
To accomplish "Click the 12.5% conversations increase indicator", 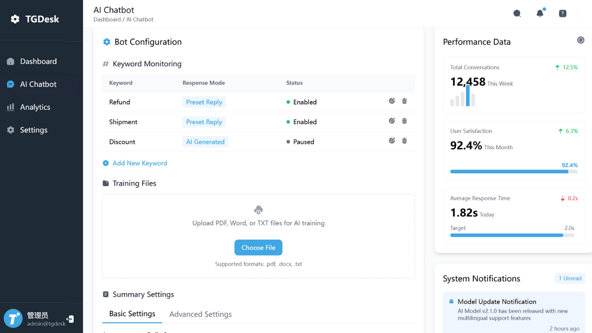I will (566, 68).
